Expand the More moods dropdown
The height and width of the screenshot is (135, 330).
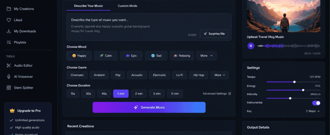206,55
